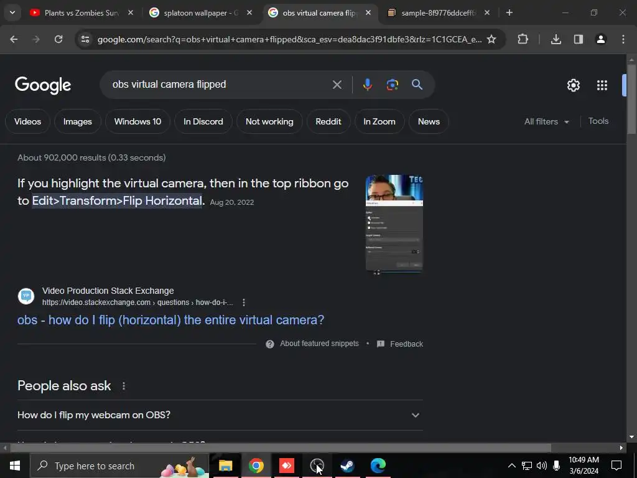The height and width of the screenshot is (478, 637).
Task: Click the address bar URL
Action: point(289,39)
